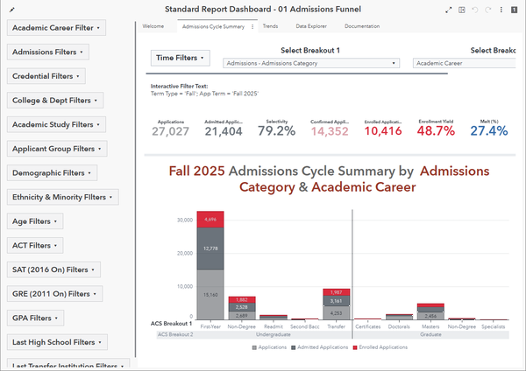Open the Data Explorer tab
Screen dimensions: 526x371
(x=311, y=26)
